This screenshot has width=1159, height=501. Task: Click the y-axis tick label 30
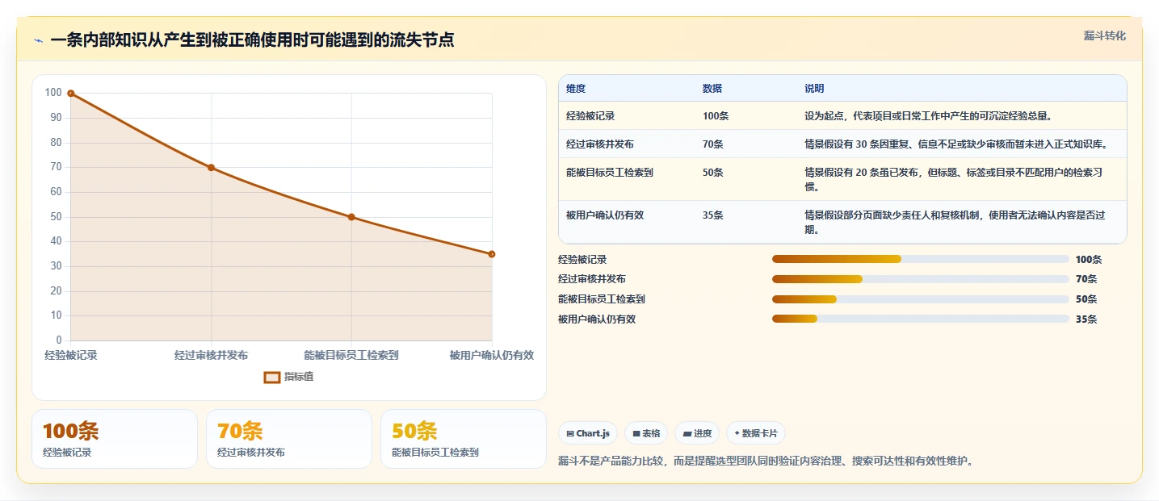point(56,266)
